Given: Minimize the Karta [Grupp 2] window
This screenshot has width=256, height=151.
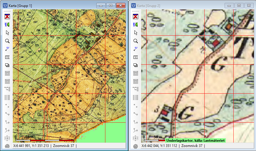Looking at the screenshot, I should 229,6.
